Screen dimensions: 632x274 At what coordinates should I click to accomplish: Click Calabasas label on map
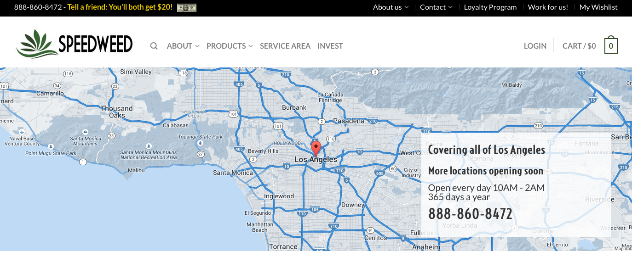coord(175,125)
